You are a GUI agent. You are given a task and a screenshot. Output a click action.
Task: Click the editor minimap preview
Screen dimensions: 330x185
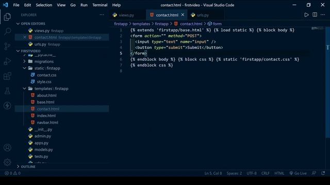[x=318, y=28]
